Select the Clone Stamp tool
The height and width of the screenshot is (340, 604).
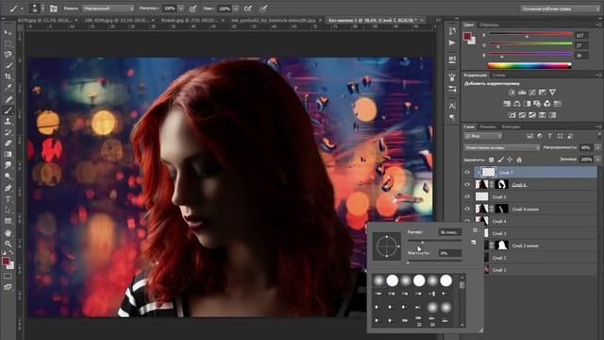tap(8, 121)
